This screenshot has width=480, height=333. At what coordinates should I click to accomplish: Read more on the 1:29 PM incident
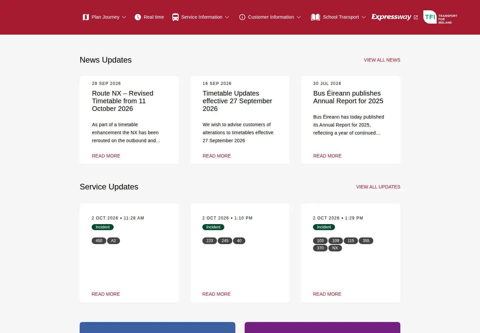(x=327, y=294)
